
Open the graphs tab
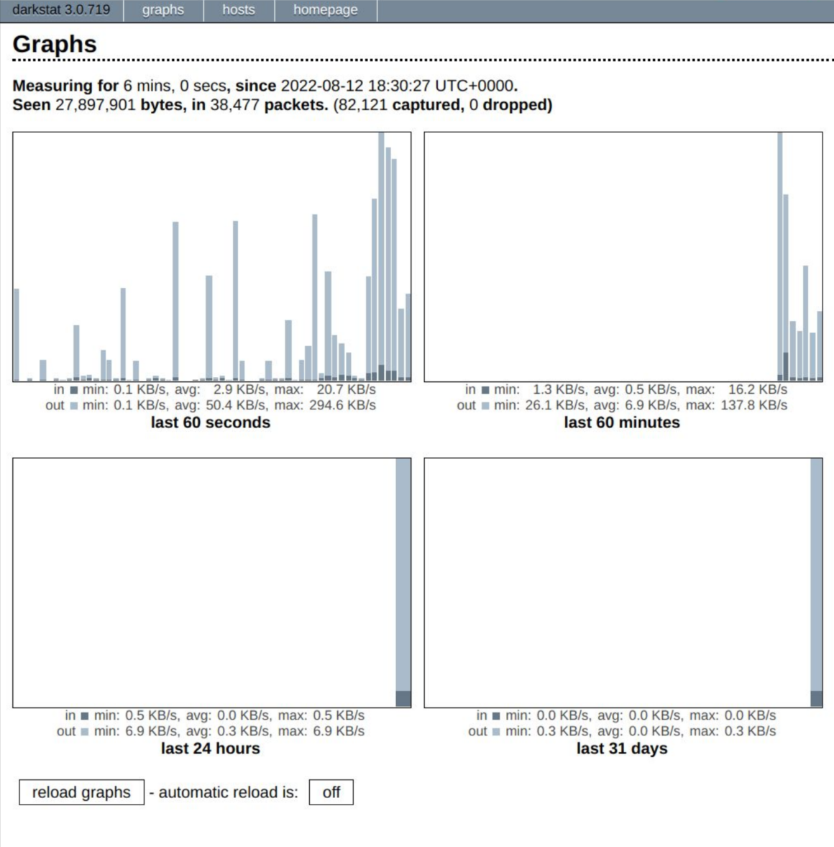pos(163,10)
